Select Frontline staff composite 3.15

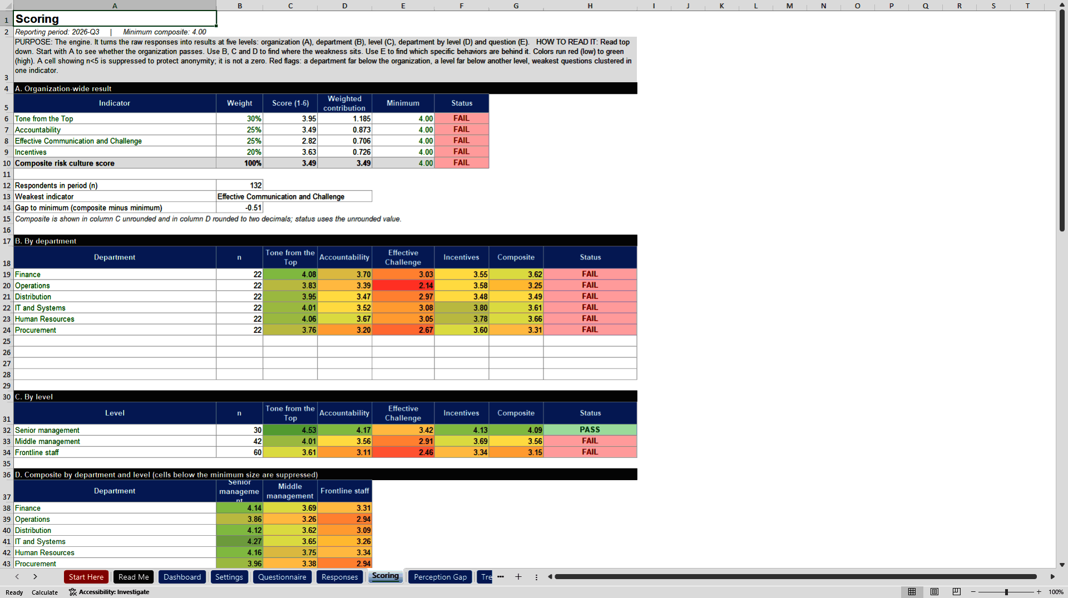click(516, 452)
